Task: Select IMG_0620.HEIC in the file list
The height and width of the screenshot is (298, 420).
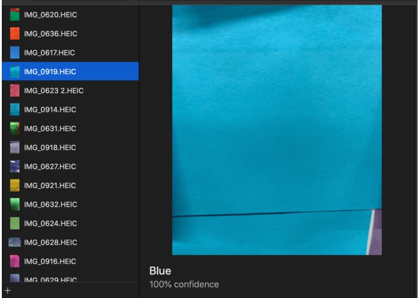Action: click(x=71, y=14)
